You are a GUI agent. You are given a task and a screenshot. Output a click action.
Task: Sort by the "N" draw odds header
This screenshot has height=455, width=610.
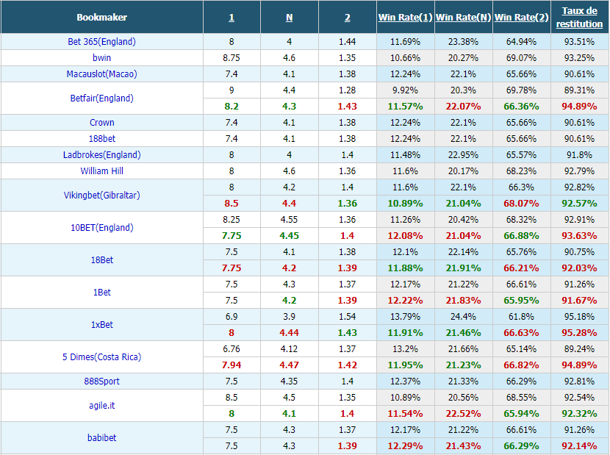pos(289,18)
